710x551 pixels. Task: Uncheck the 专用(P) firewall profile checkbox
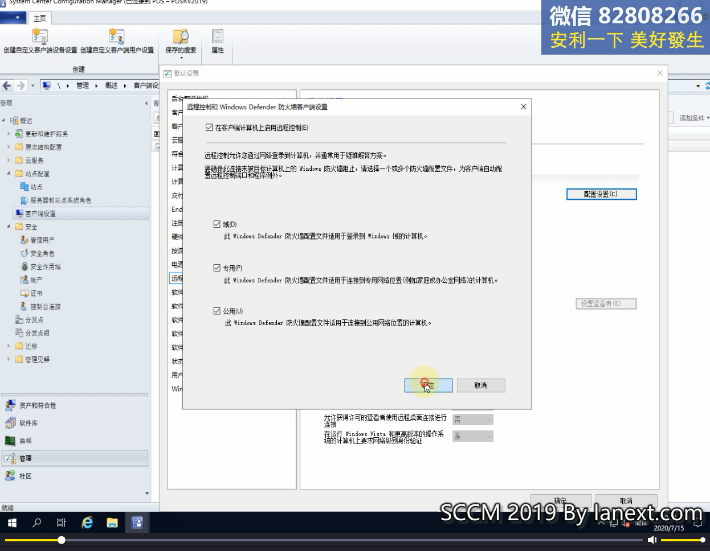[217, 268]
